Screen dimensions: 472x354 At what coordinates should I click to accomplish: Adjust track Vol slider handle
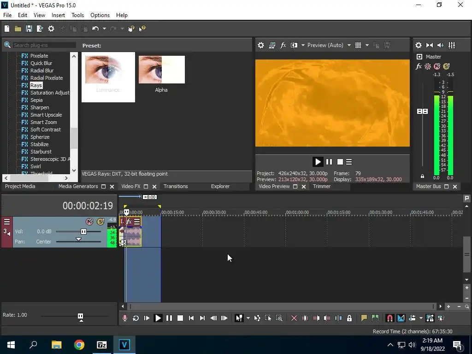(83, 231)
